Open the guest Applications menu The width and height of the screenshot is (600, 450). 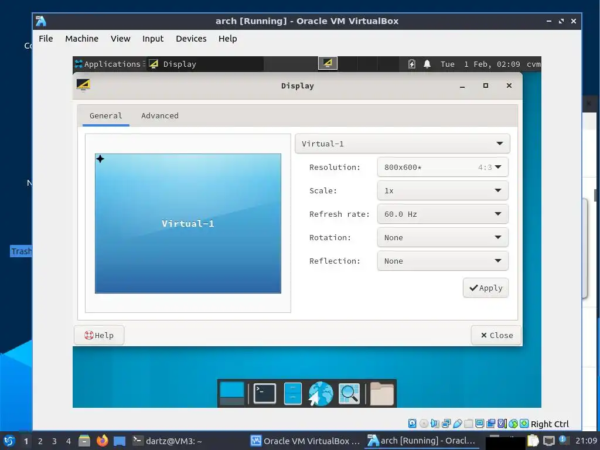click(x=108, y=64)
